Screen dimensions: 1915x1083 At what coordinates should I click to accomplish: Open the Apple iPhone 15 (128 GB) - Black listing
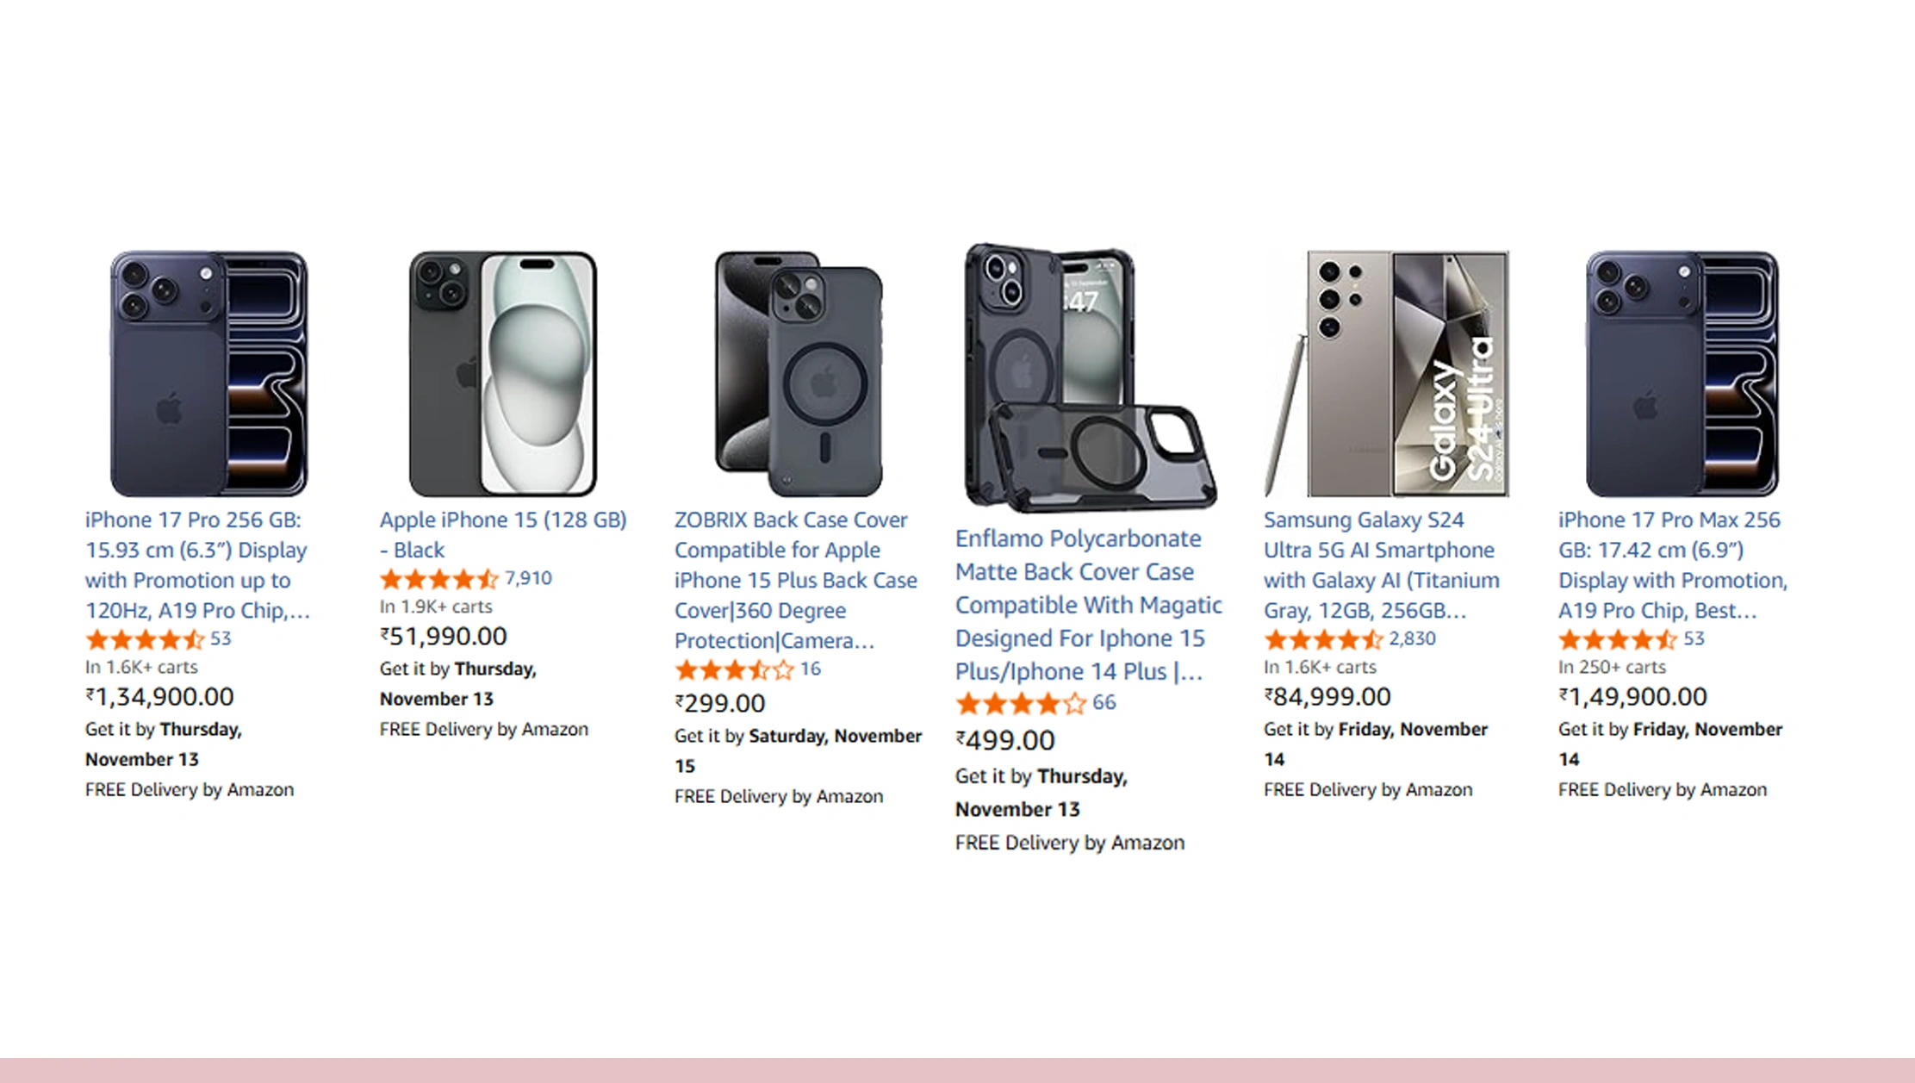(x=503, y=534)
